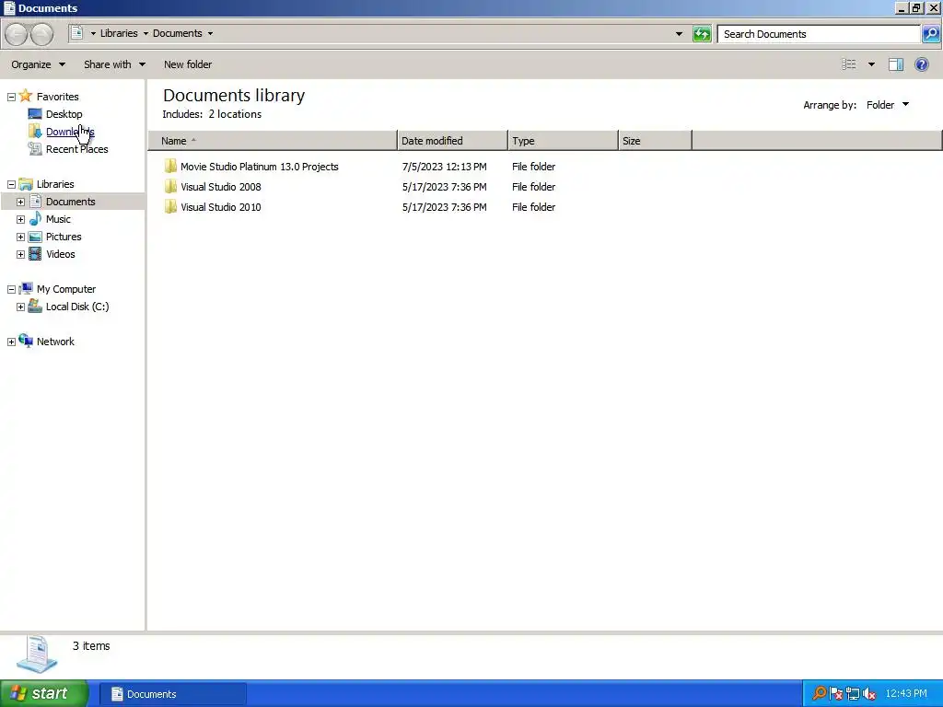The image size is (943, 707).
Task: Expand the Local Disk (C:) node
Action: point(20,307)
